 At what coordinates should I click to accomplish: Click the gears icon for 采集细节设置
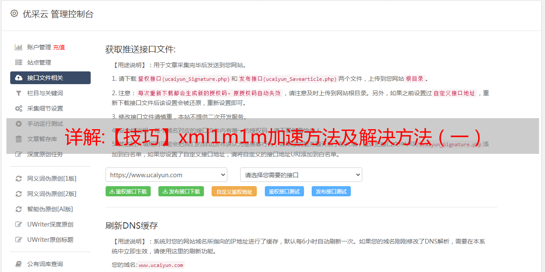point(19,108)
